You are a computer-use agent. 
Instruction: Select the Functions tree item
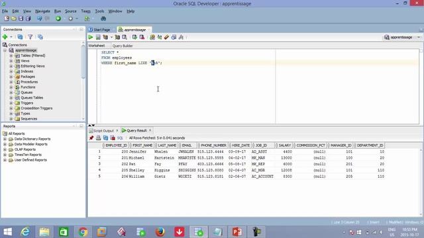pyautogui.click(x=28, y=87)
